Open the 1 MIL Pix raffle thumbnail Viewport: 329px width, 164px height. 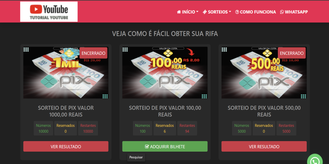point(66,73)
